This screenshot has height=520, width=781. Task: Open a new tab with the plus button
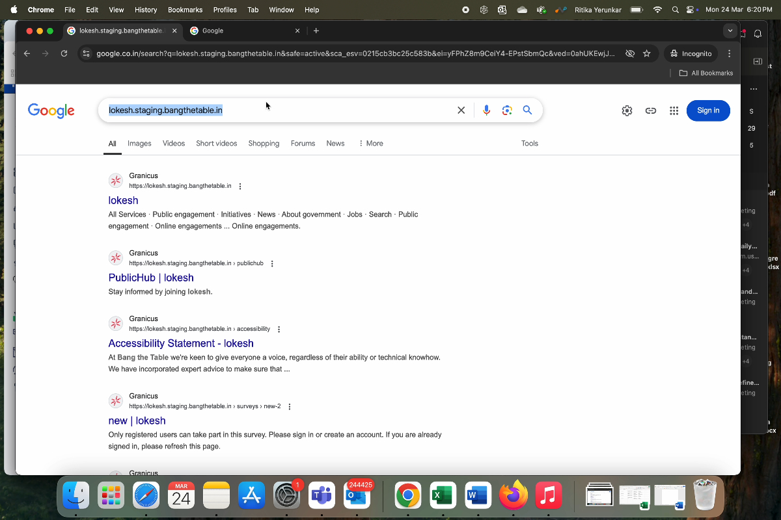coord(316,31)
